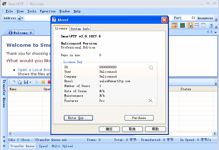This screenshot has height=150, width=219.
Task: Go to the next tab with the right arrow
Action: [212, 32]
